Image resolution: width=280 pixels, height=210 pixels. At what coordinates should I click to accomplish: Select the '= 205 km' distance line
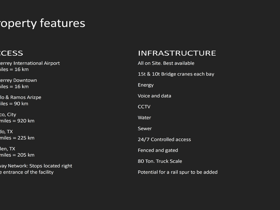tap(17, 155)
